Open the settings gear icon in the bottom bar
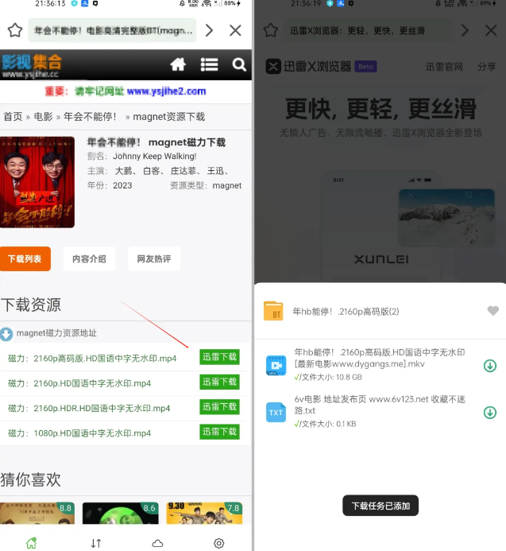 [219, 543]
